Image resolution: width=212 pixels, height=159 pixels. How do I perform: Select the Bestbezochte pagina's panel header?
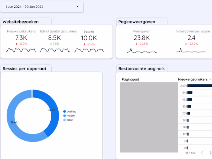pyautogui.click(x=142, y=68)
